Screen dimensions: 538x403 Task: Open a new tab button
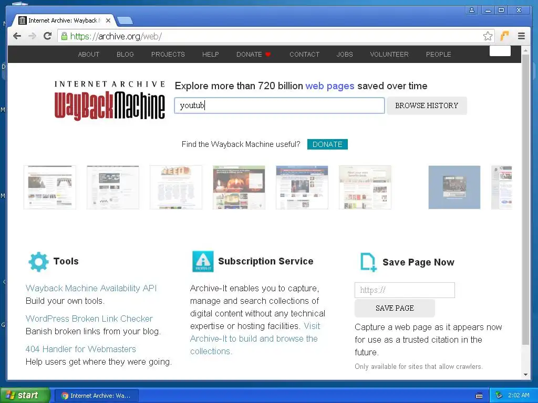[125, 20]
